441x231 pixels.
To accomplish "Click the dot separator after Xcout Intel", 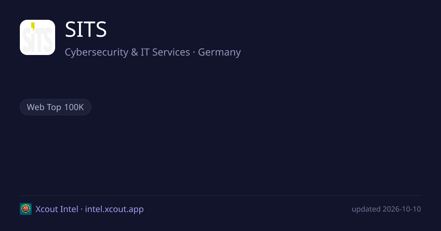I will coord(81,209).
